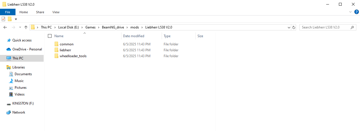Click the Videos filmstrip icon
The width and height of the screenshot is (360, 131).
click(11, 94)
